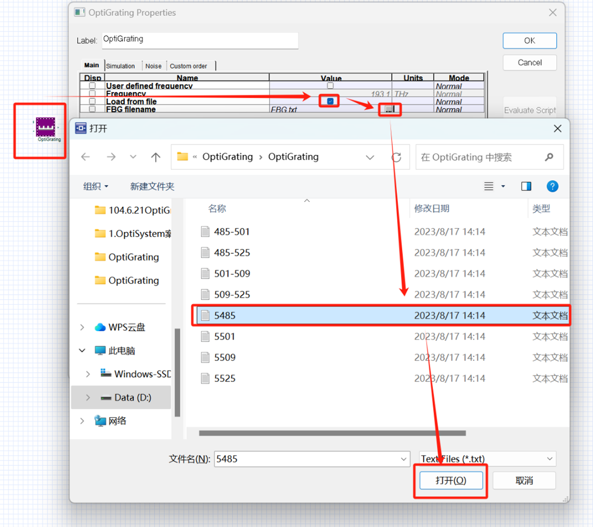This screenshot has width=593, height=527.
Task: Expand the Data (D:) tree node
Action: point(88,398)
